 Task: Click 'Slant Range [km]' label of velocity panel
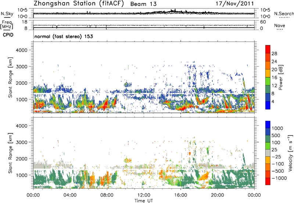pos(10,153)
